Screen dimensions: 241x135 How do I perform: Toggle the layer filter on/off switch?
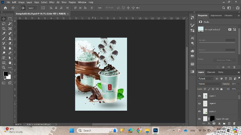point(239,78)
